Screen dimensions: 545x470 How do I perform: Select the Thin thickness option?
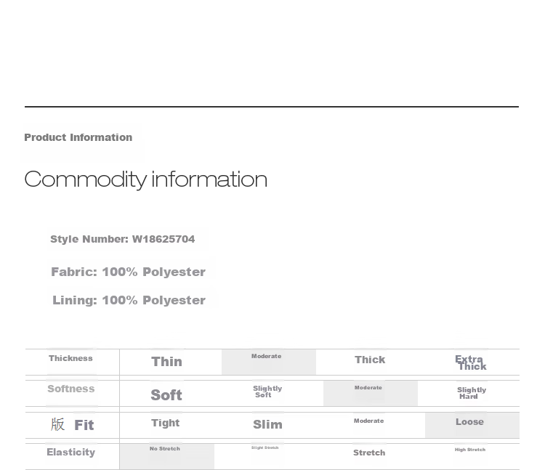[x=166, y=362]
